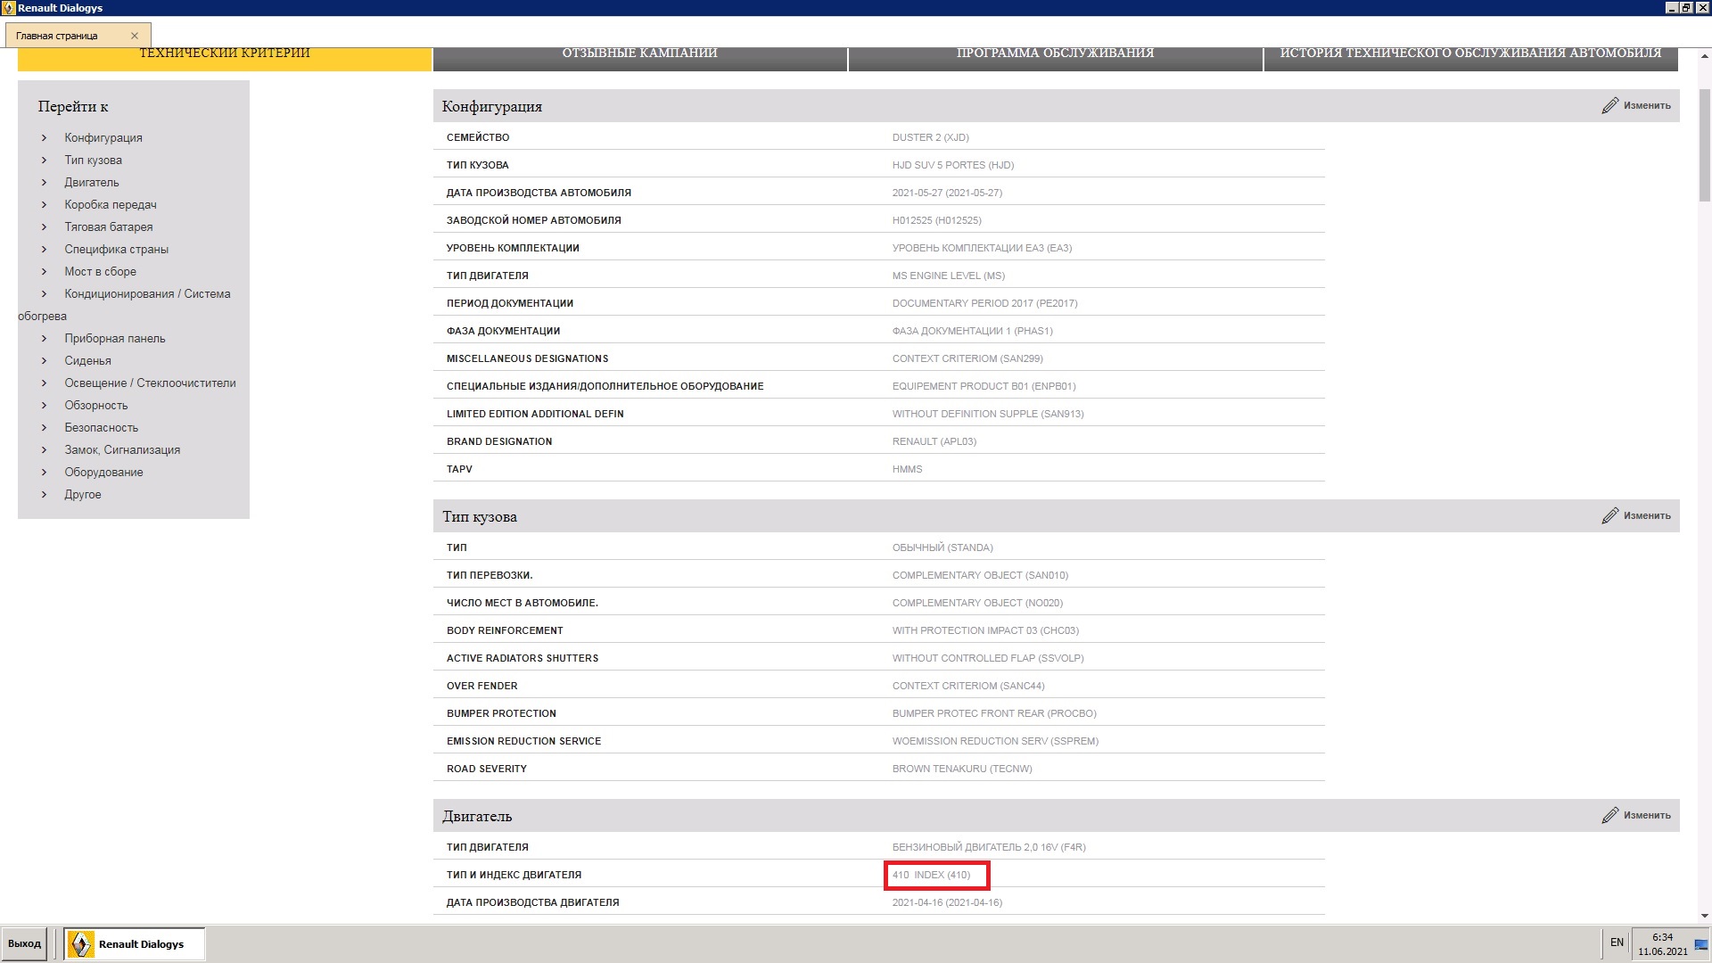Click the Выход button in taskbar

click(24, 943)
